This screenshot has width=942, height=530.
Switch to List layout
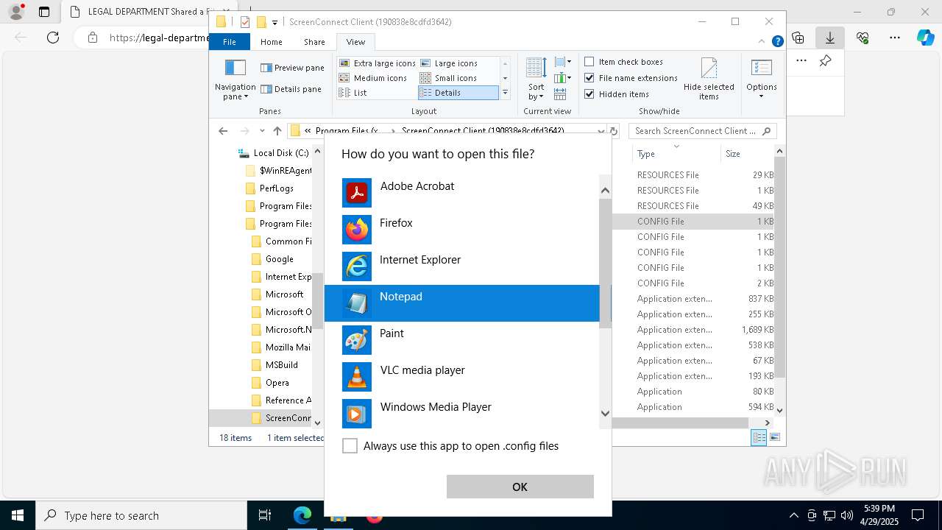click(x=353, y=93)
